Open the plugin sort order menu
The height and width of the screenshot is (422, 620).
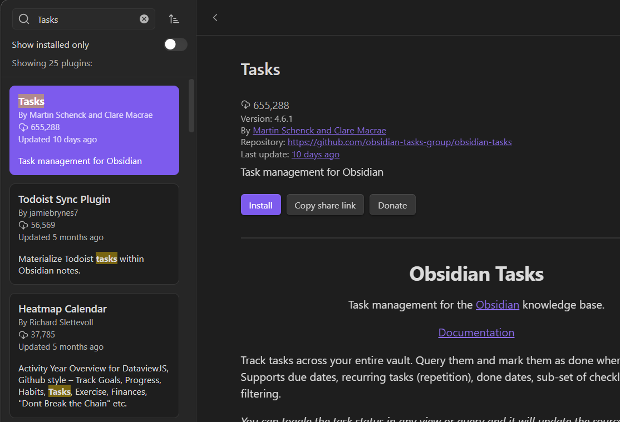[174, 19]
